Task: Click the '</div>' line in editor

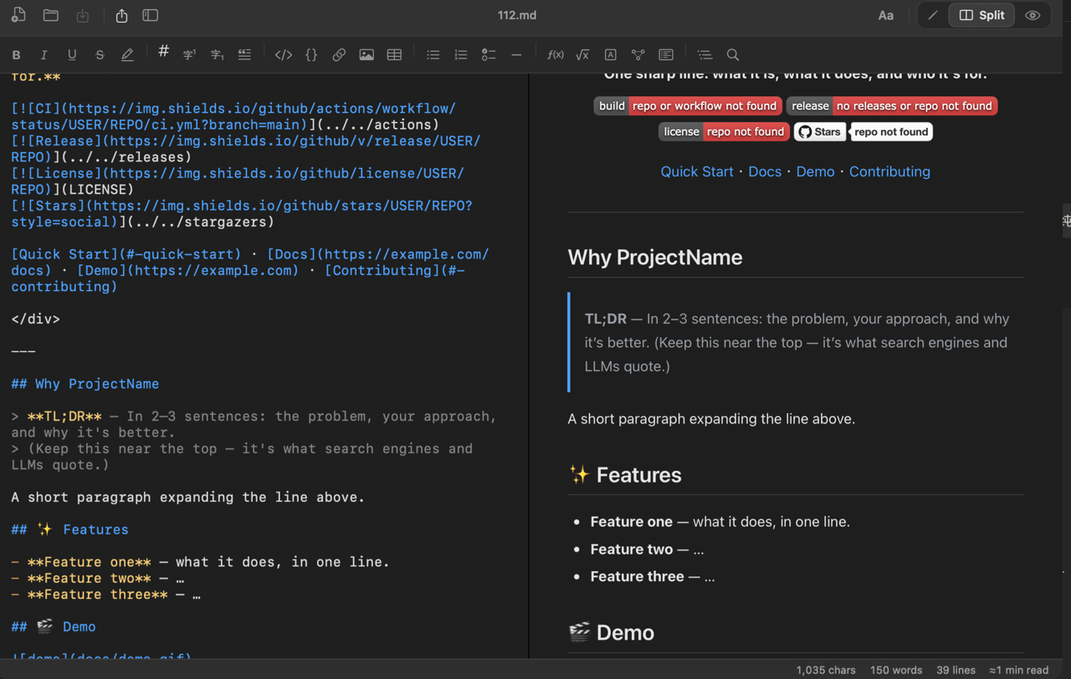Action: (36, 319)
